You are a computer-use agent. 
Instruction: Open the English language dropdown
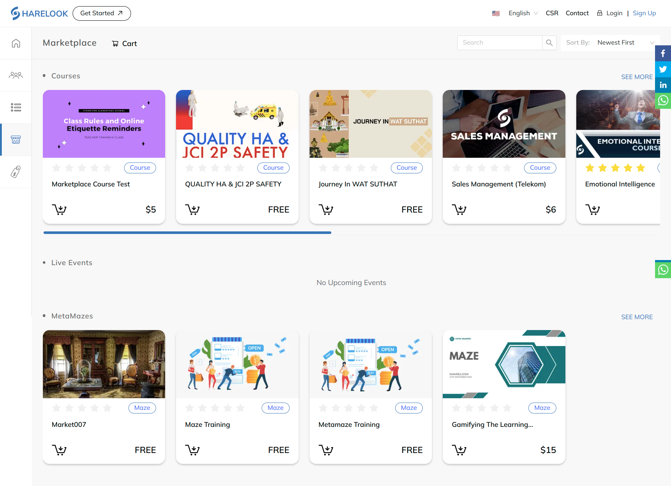pyautogui.click(x=523, y=13)
